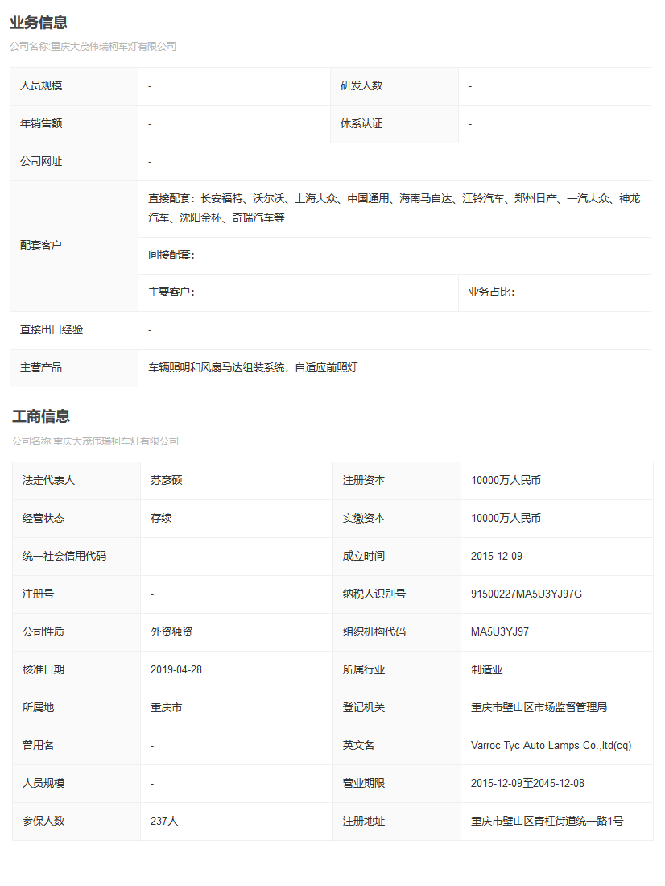
Task: Click the 纳税人识别号 label
Action: (374, 594)
